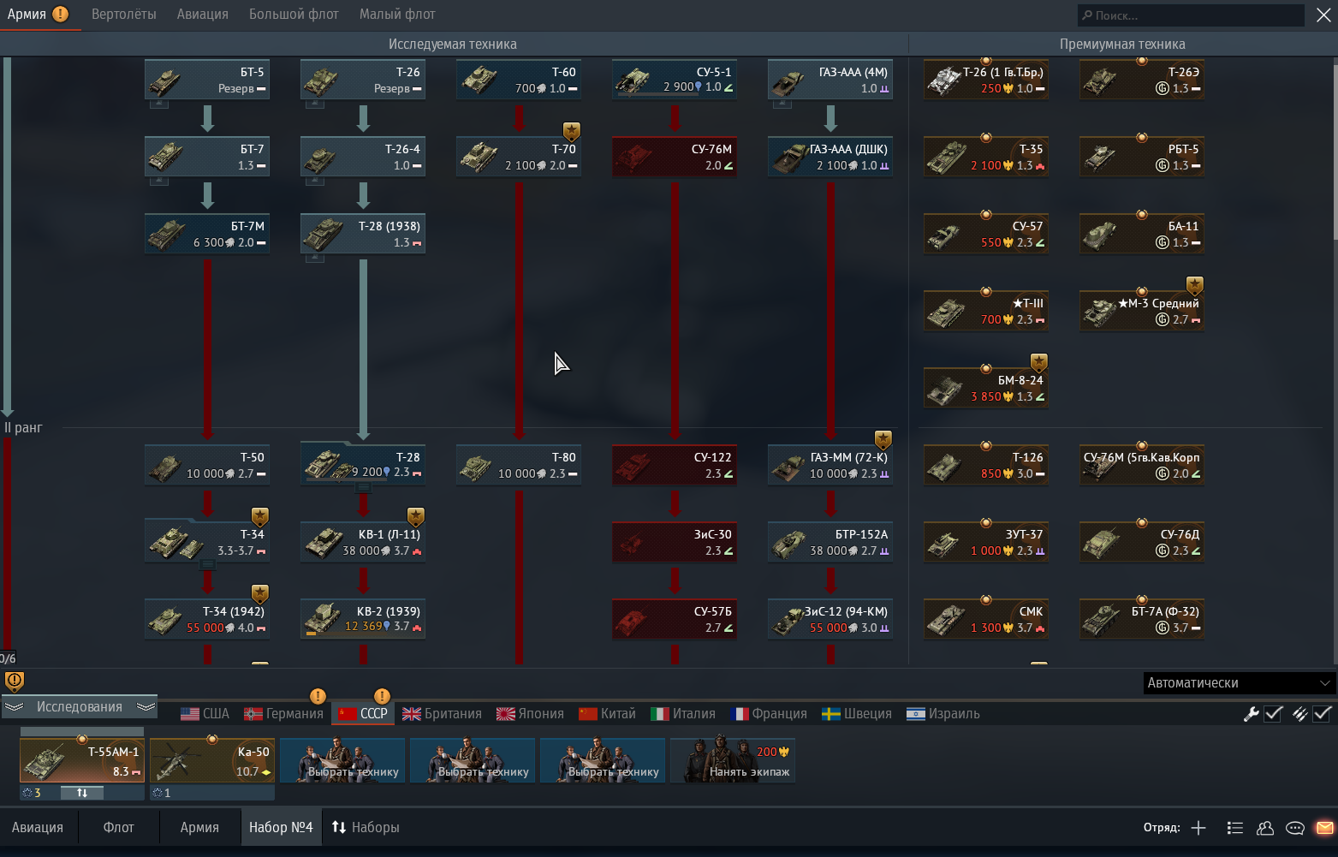
Task: Select the Япония nation tab
Action: coord(530,713)
